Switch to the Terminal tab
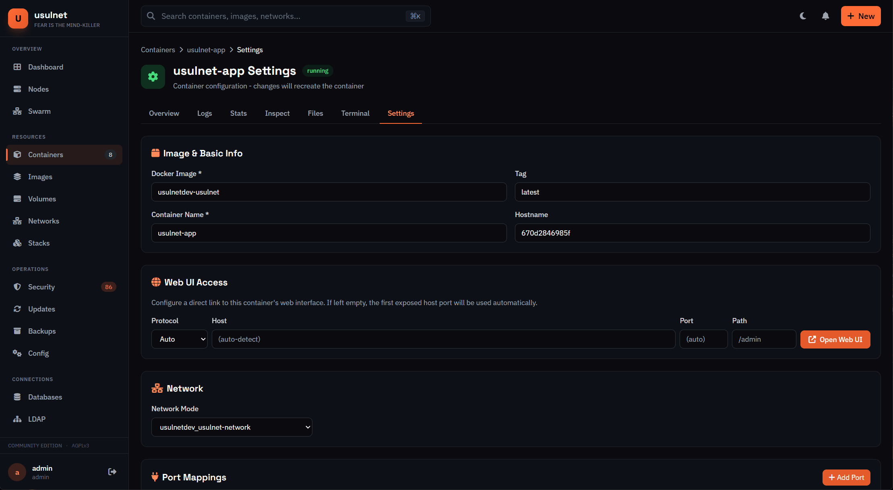This screenshot has height=490, width=893. [x=355, y=113]
